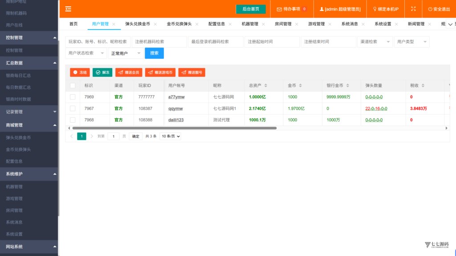Go to previous page arrow
Image resolution: width=456 pixels, height=256 pixels.
coord(72,136)
